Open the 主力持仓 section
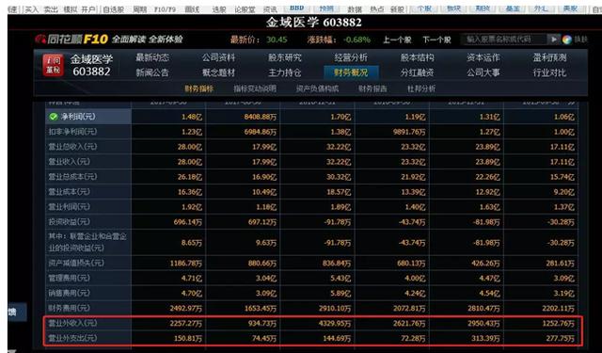 [x=284, y=72]
